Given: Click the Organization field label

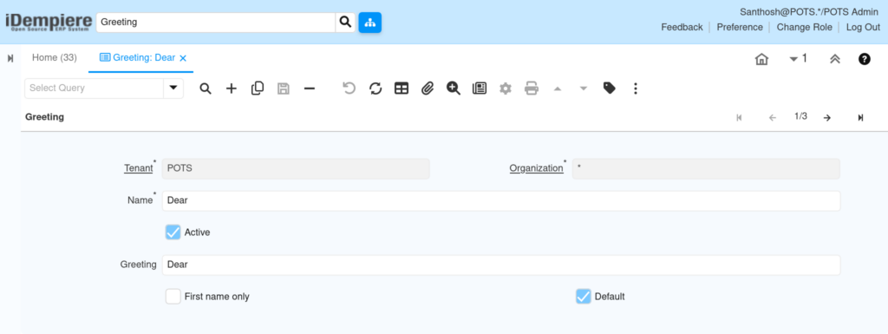Looking at the screenshot, I should point(536,168).
